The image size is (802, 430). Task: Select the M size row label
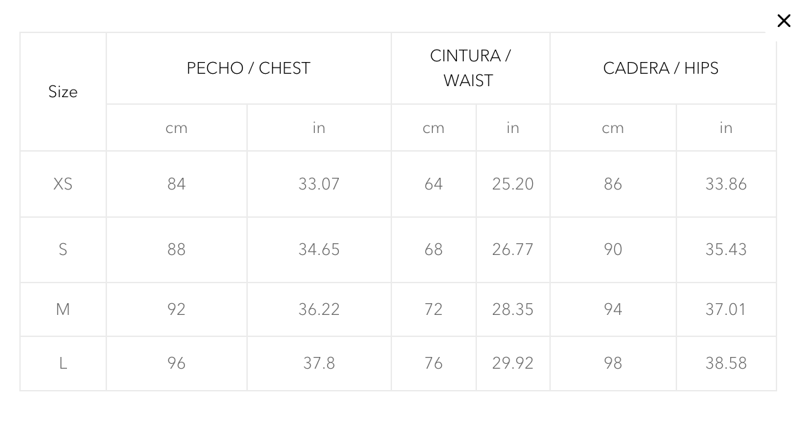63,309
